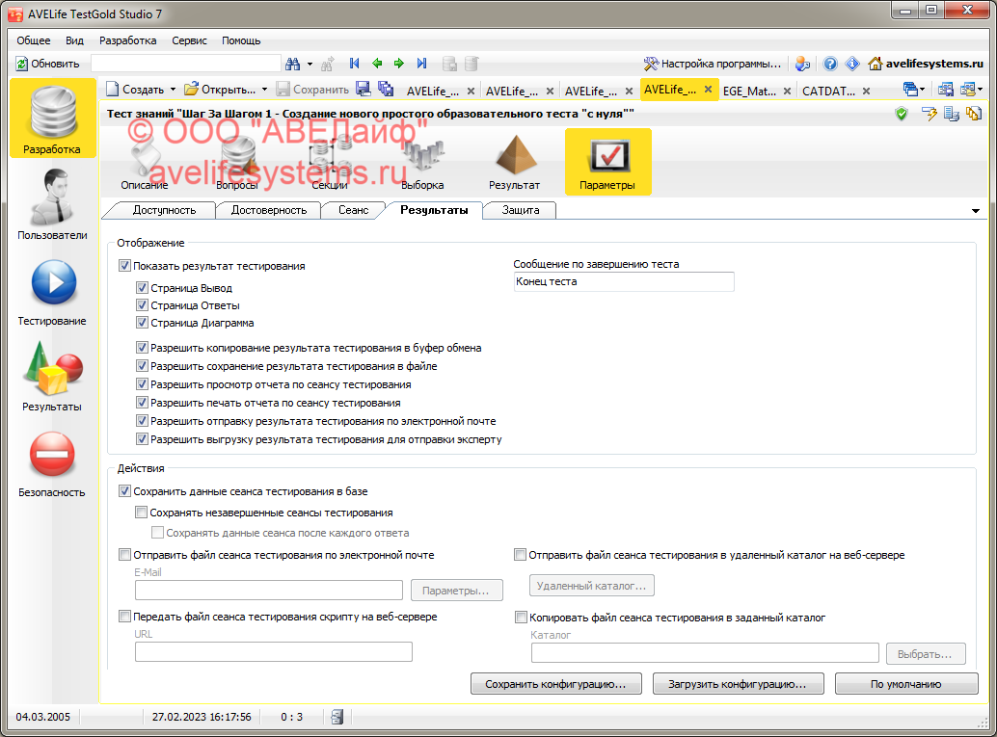Expand the Открыть dropdown arrow

[265, 90]
